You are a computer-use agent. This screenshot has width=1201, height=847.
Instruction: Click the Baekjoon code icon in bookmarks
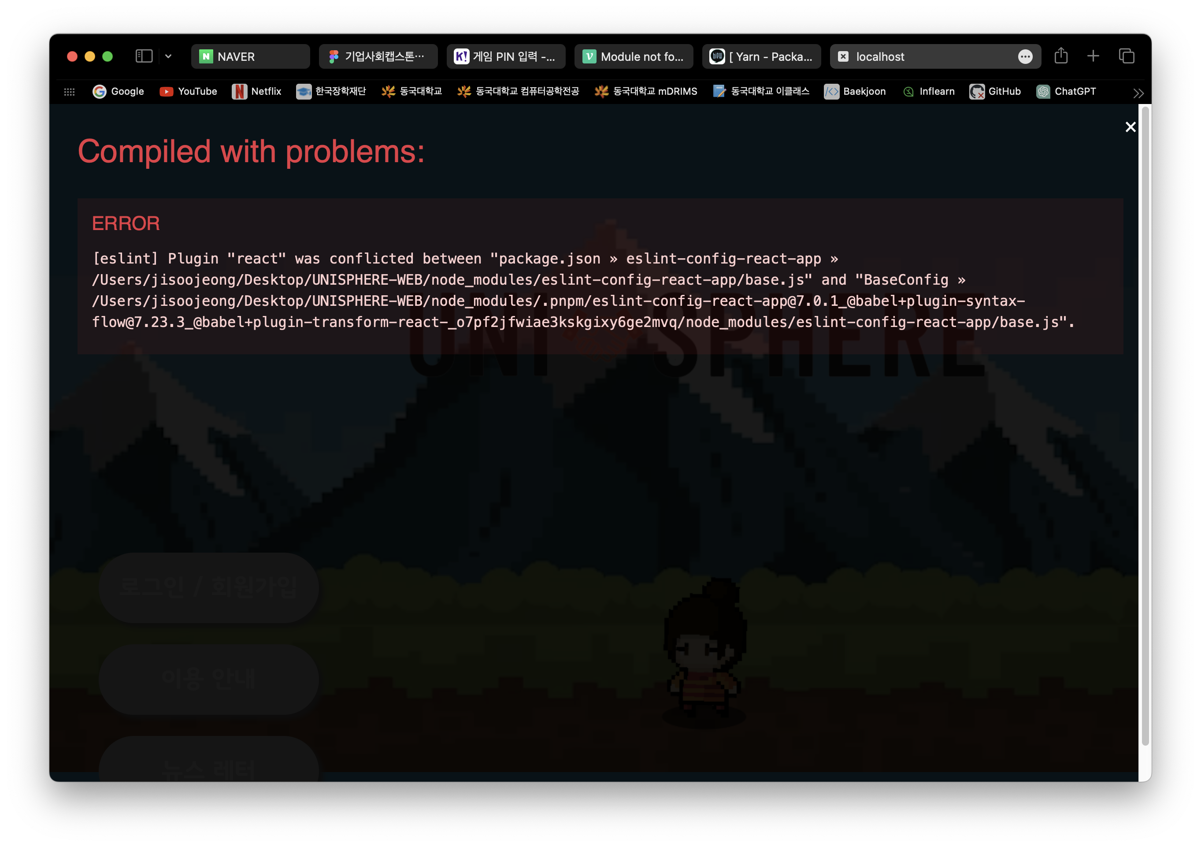tap(832, 92)
